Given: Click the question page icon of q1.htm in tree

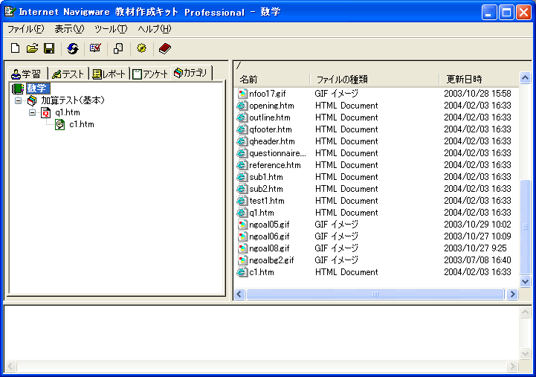Looking at the screenshot, I should (46, 112).
